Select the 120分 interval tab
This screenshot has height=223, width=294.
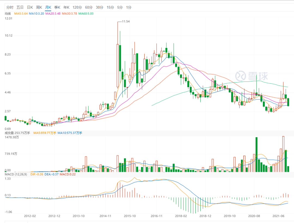tap(77, 8)
